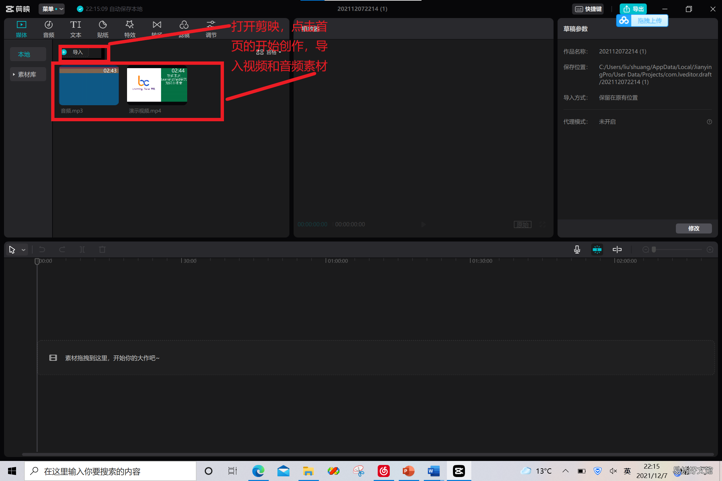Click the 30:00 timeline ruler mark

pos(190,261)
